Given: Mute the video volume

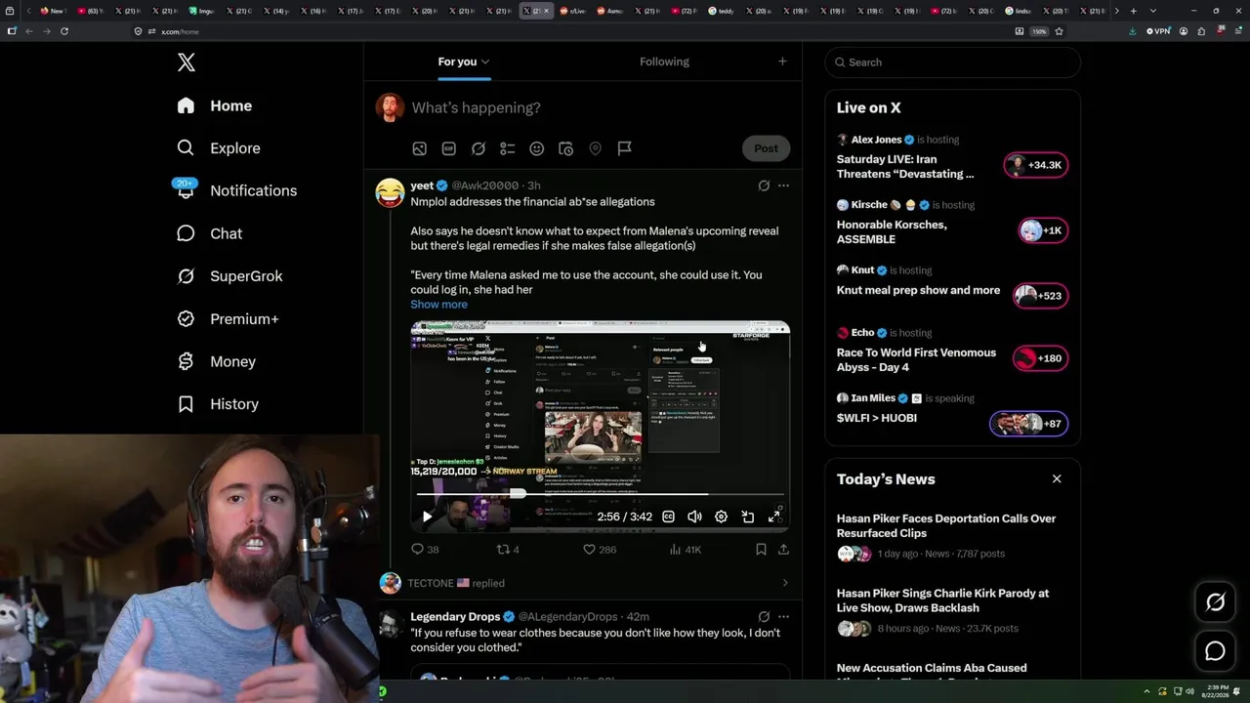Looking at the screenshot, I should click(x=694, y=517).
